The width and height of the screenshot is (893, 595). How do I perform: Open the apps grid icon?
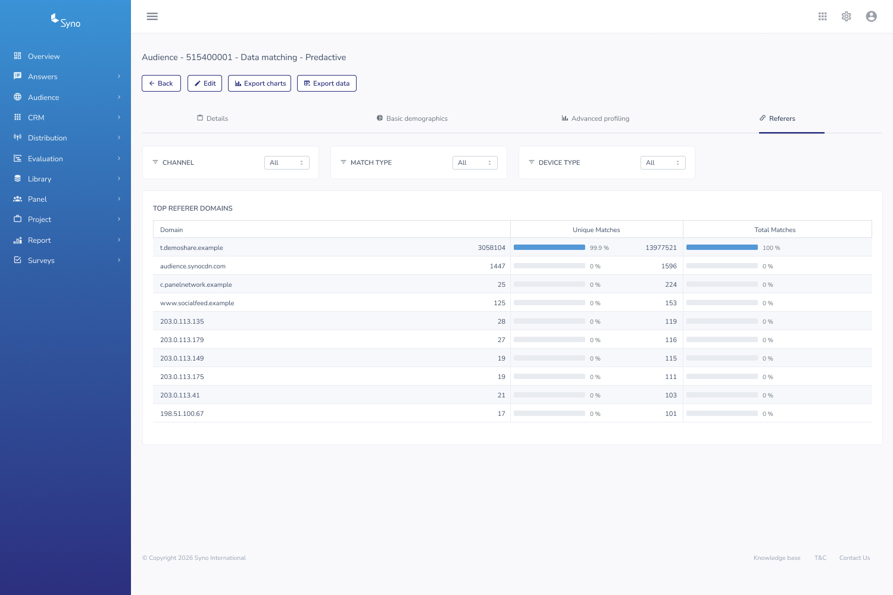pyautogui.click(x=823, y=16)
